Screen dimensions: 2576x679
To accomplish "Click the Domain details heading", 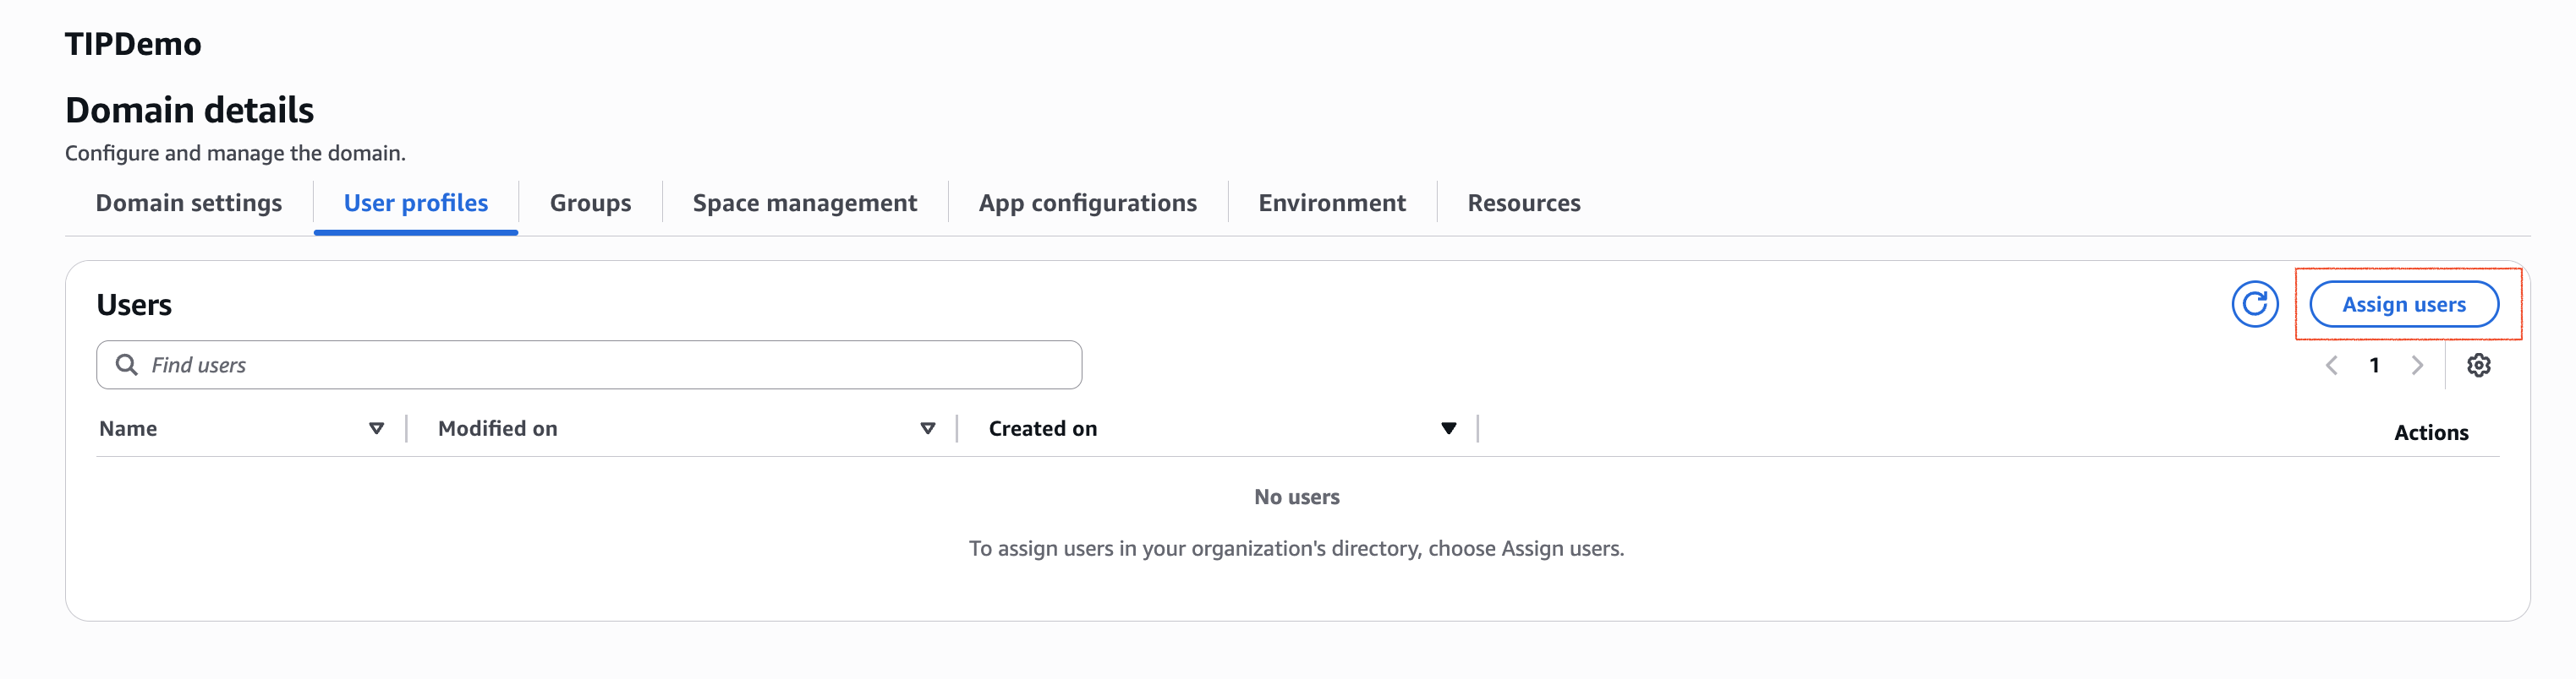I will pos(189,110).
